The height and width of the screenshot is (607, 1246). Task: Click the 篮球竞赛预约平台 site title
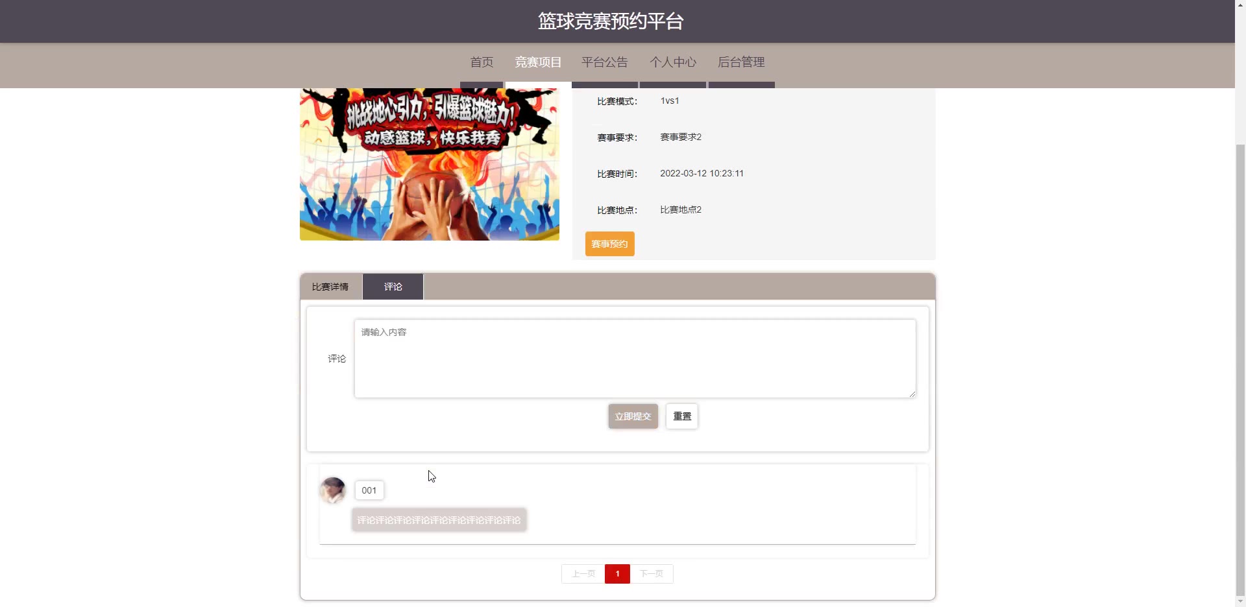[x=611, y=21]
